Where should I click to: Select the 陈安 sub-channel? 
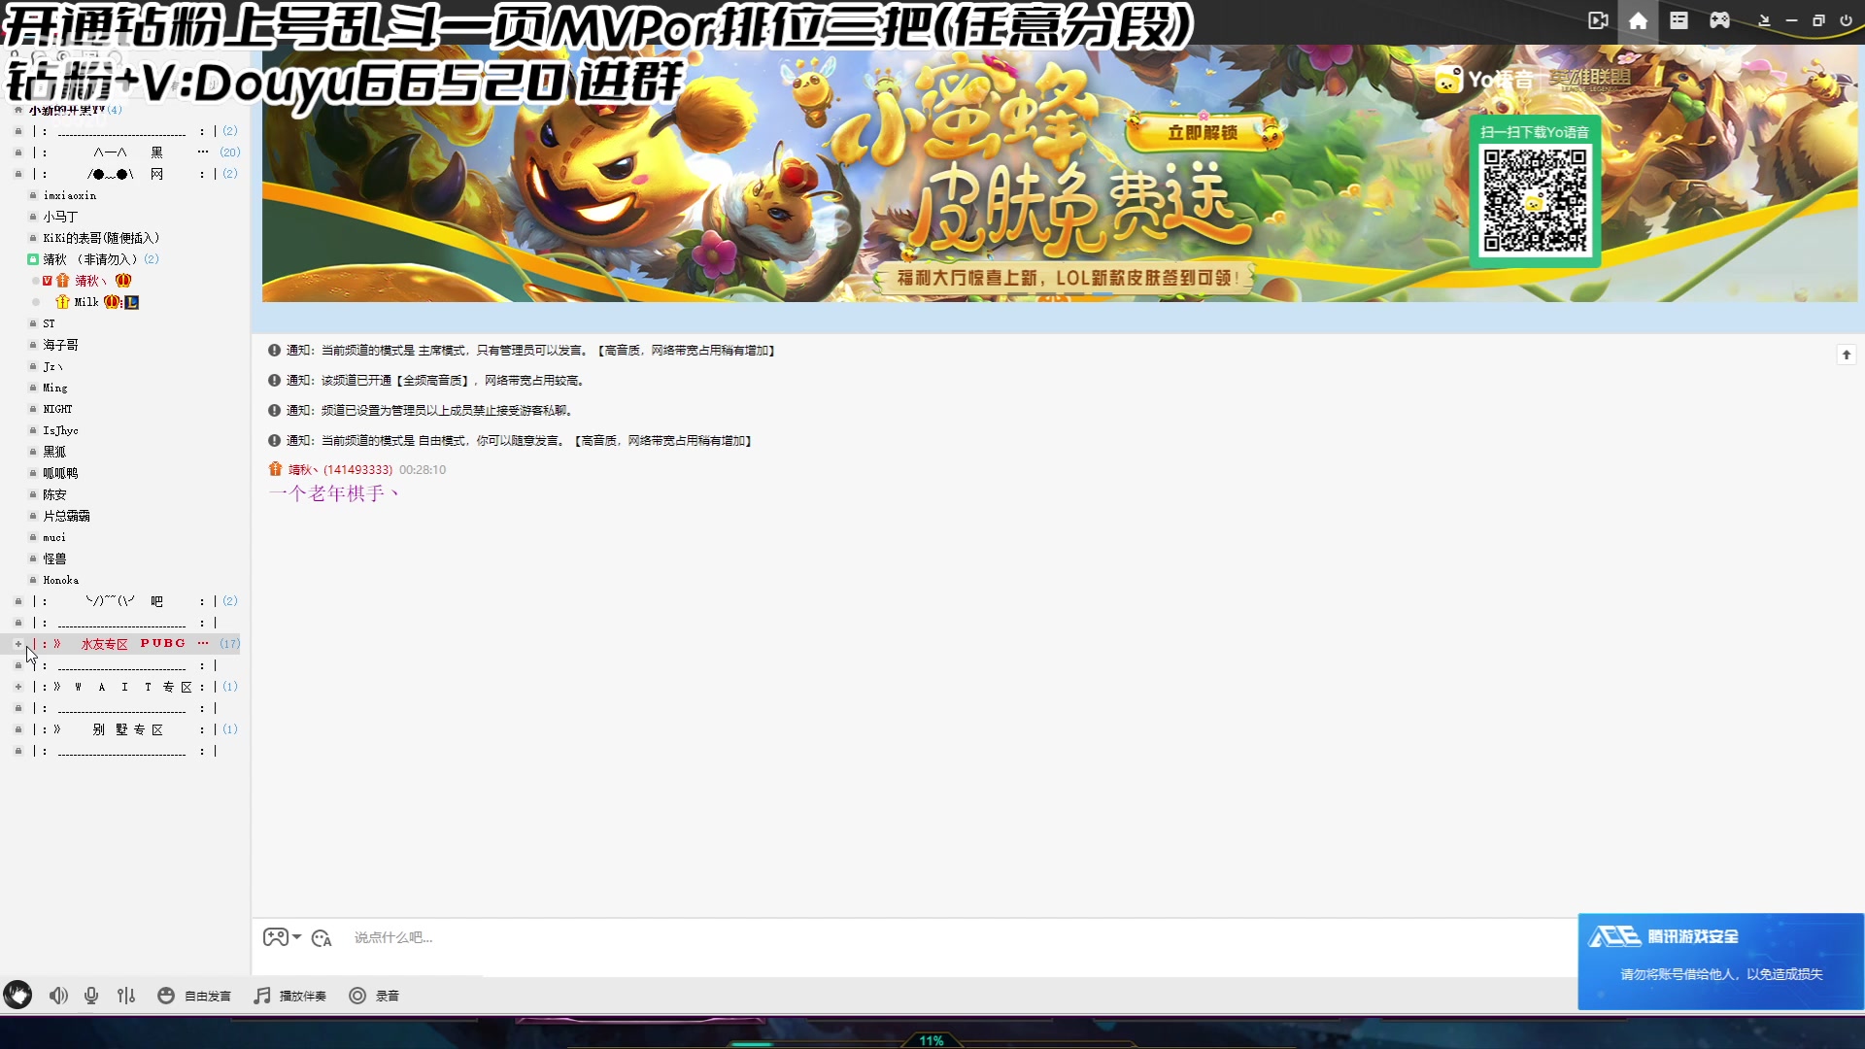click(x=54, y=494)
